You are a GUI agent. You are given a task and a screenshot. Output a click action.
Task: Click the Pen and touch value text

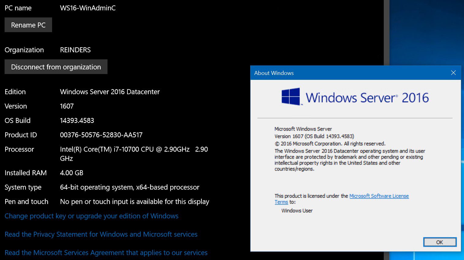tap(134, 202)
